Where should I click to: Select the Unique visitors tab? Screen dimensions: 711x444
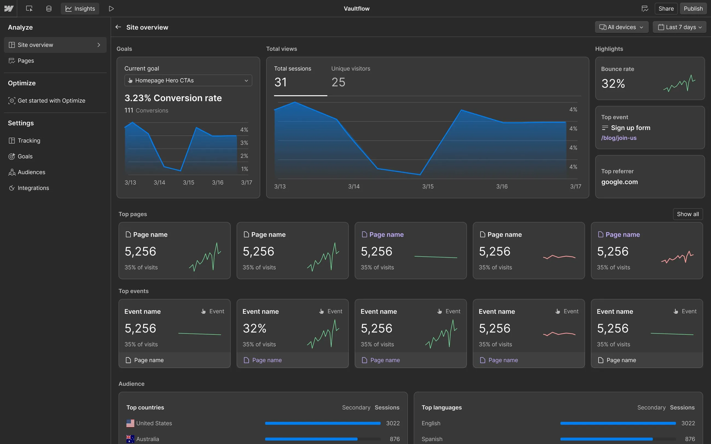351,76
